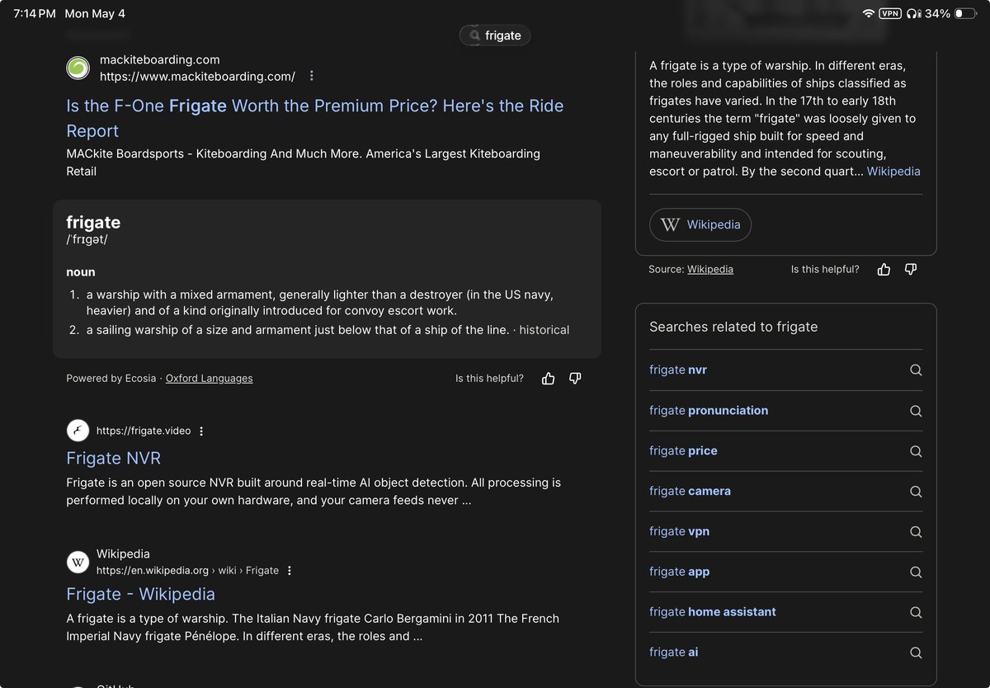990x688 pixels.
Task: Search related term frigate nvr
Action: pos(678,370)
